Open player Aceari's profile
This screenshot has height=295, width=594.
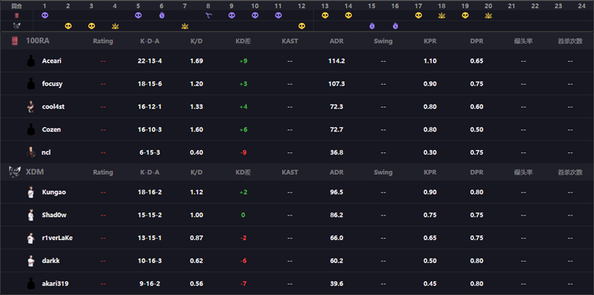pyautogui.click(x=51, y=61)
